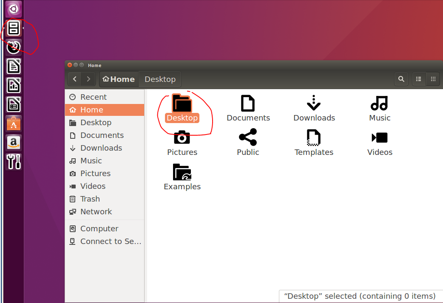
Task: Switch to the Desktop path segment
Action: [160, 79]
